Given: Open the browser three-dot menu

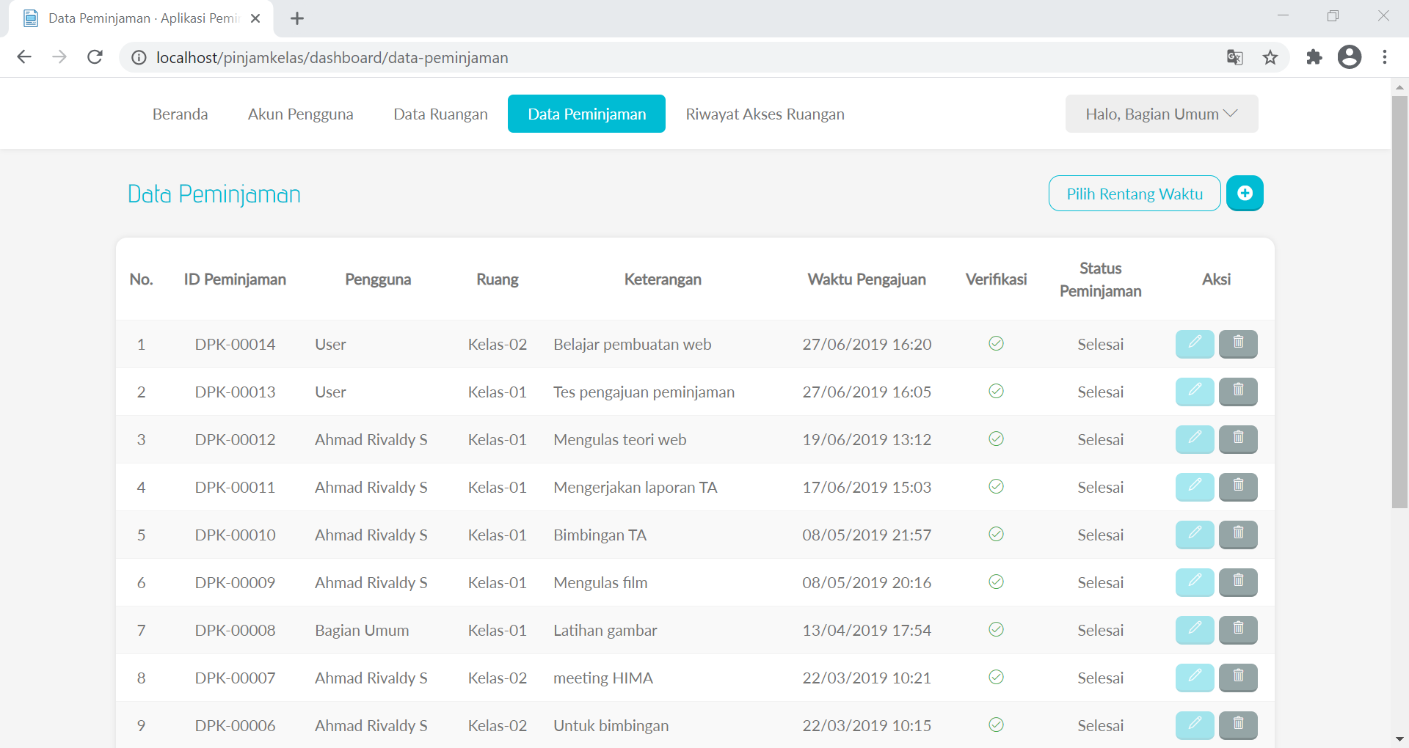Looking at the screenshot, I should tap(1386, 57).
